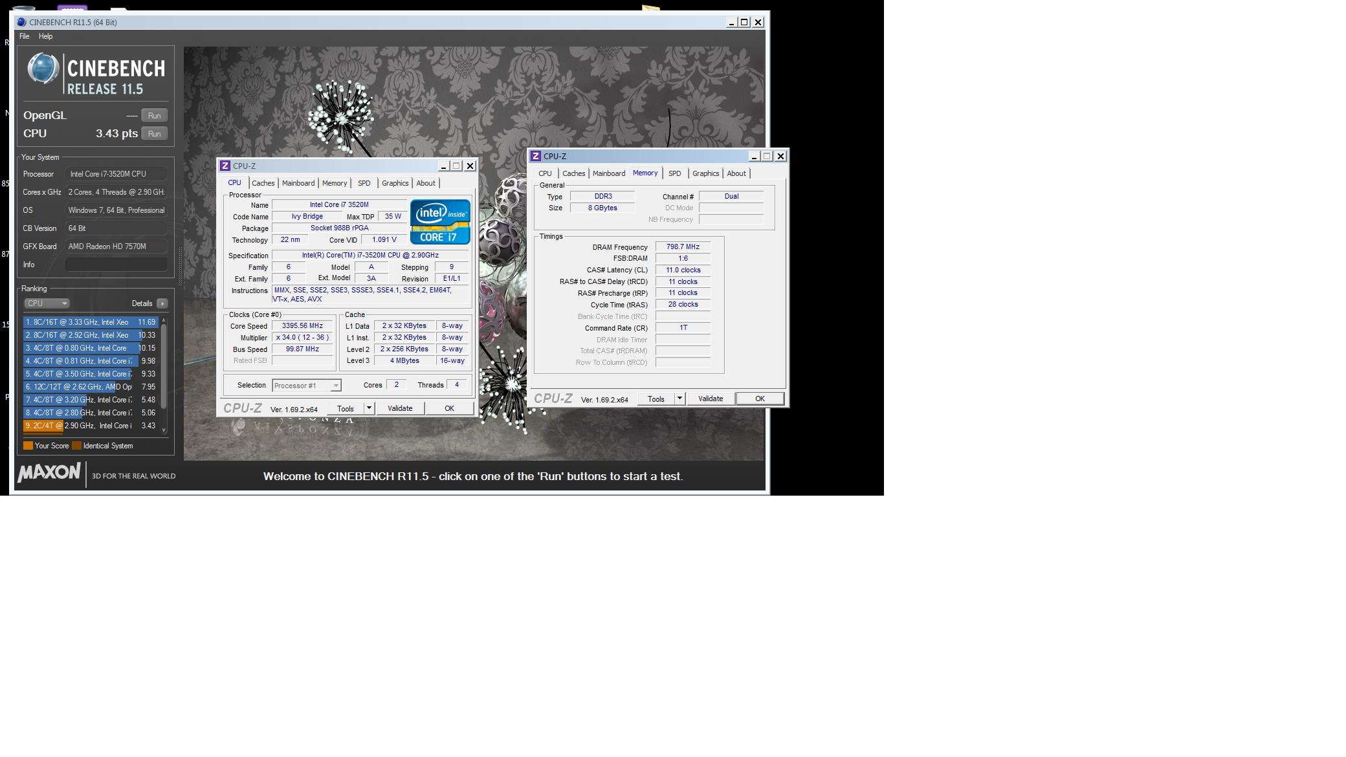
Task: Click the right CPU-Z title bar icon
Action: (x=536, y=156)
